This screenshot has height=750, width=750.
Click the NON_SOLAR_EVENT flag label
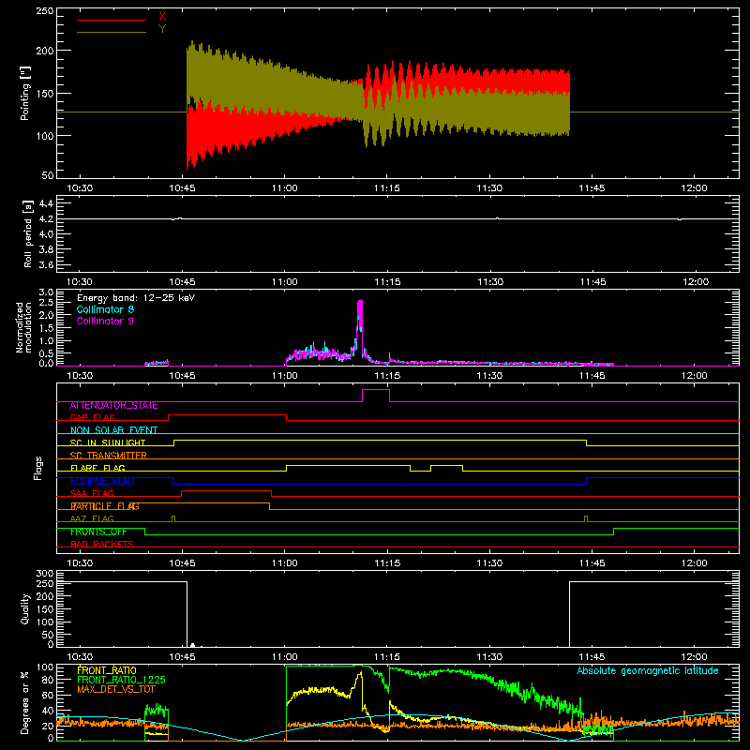(x=113, y=430)
